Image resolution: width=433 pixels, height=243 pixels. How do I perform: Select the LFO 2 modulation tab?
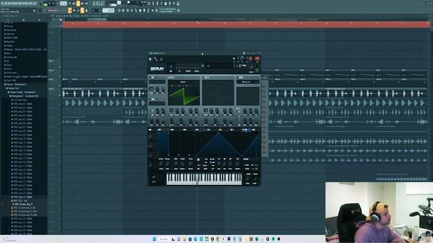coord(209,130)
